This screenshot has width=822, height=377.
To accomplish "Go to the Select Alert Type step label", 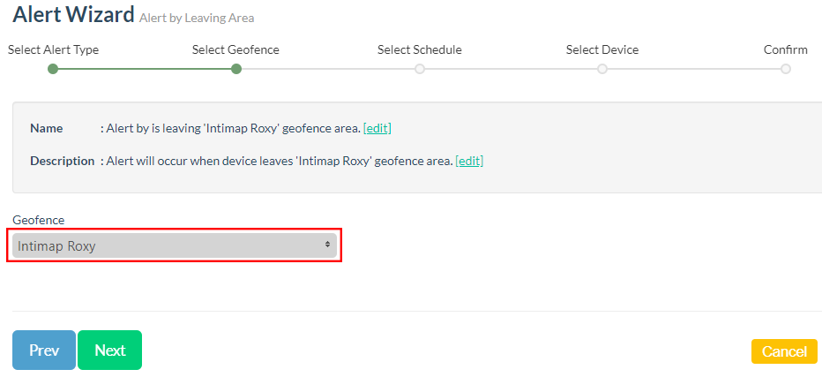I will [x=53, y=49].
